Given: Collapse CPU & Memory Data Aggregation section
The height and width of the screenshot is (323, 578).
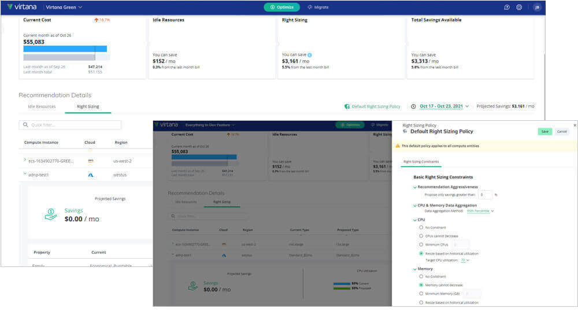Looking at the screenshot, I should pyautogui.click(x=415, y=206).
